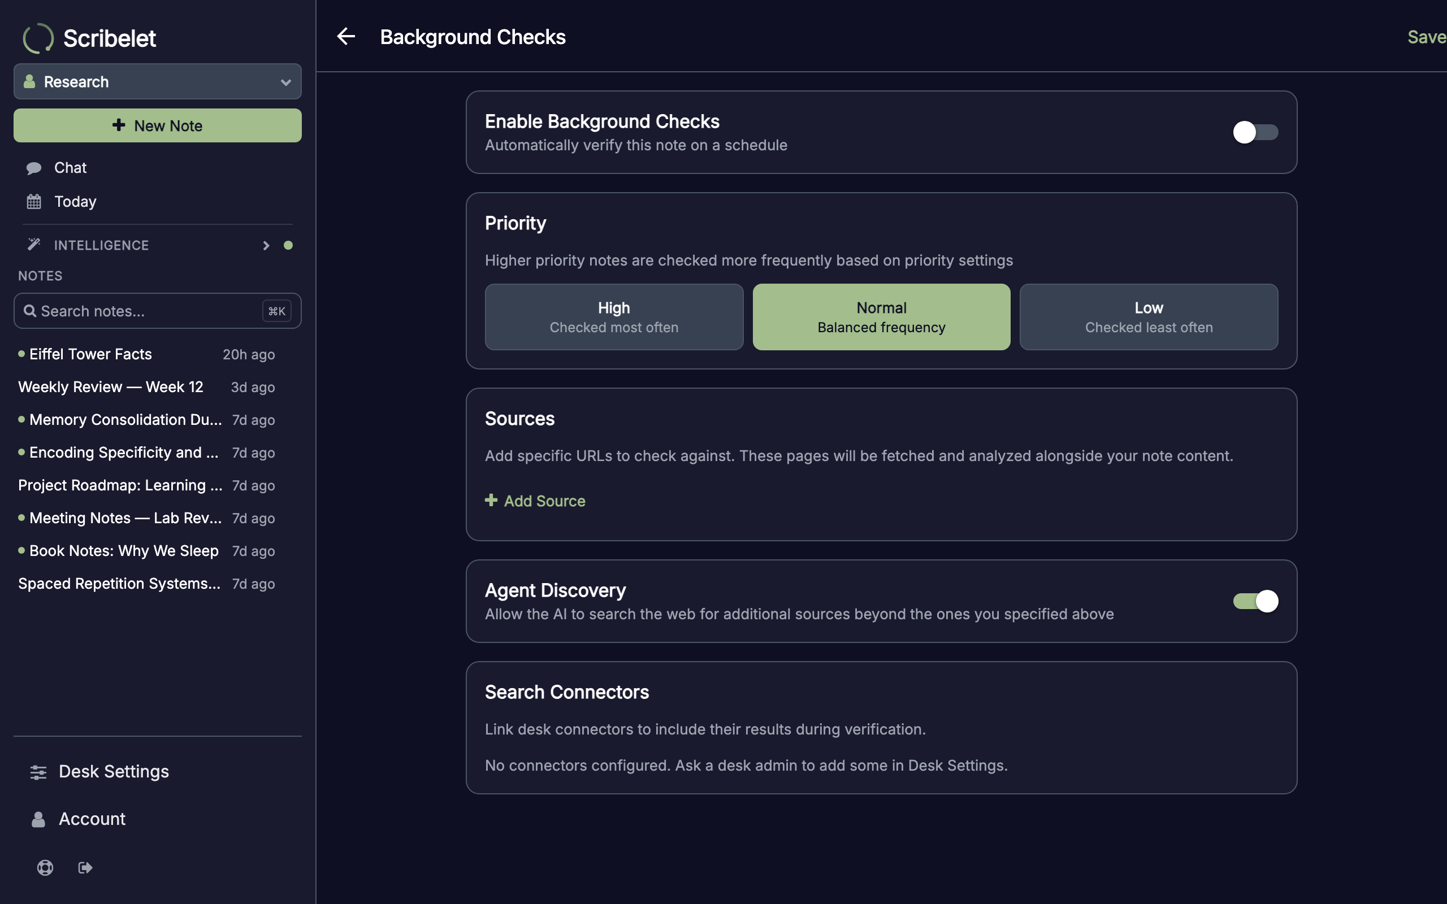Go back with the left arrow icon
Image resolution: width=1447 pixels, height=904 pixels.
pos(345,37)
